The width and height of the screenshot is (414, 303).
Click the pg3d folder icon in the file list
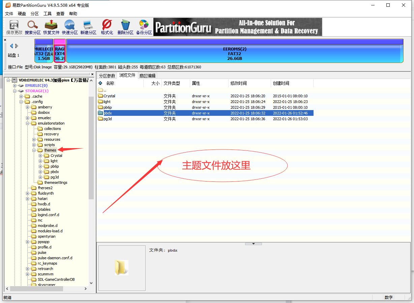[x=100, y=119]
